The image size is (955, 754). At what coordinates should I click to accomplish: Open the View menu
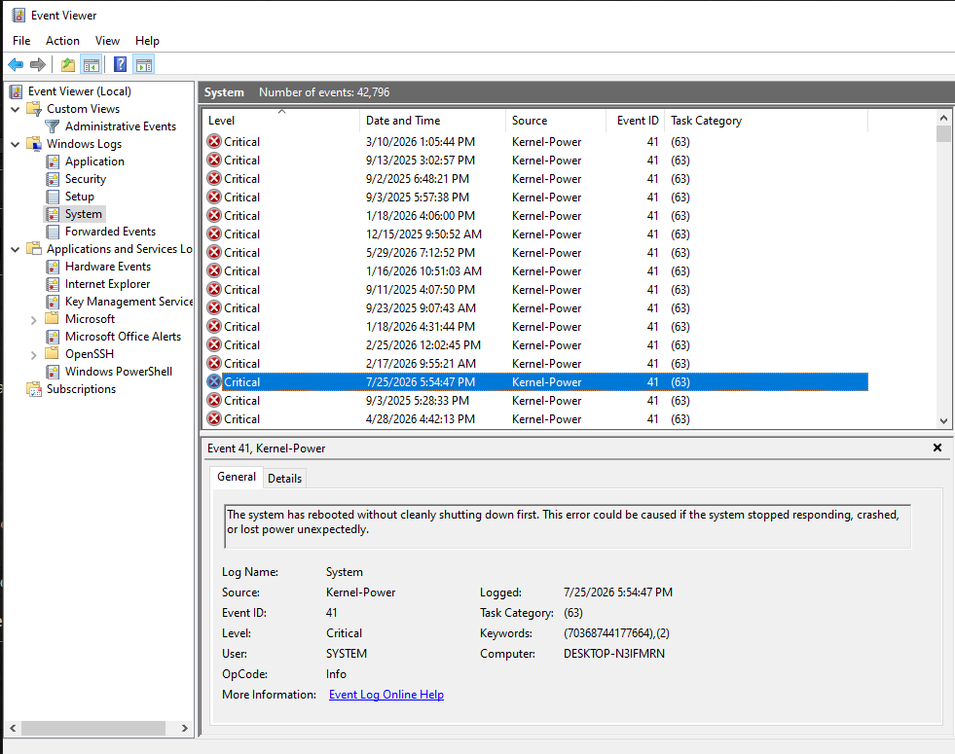(x=107, y=41)
